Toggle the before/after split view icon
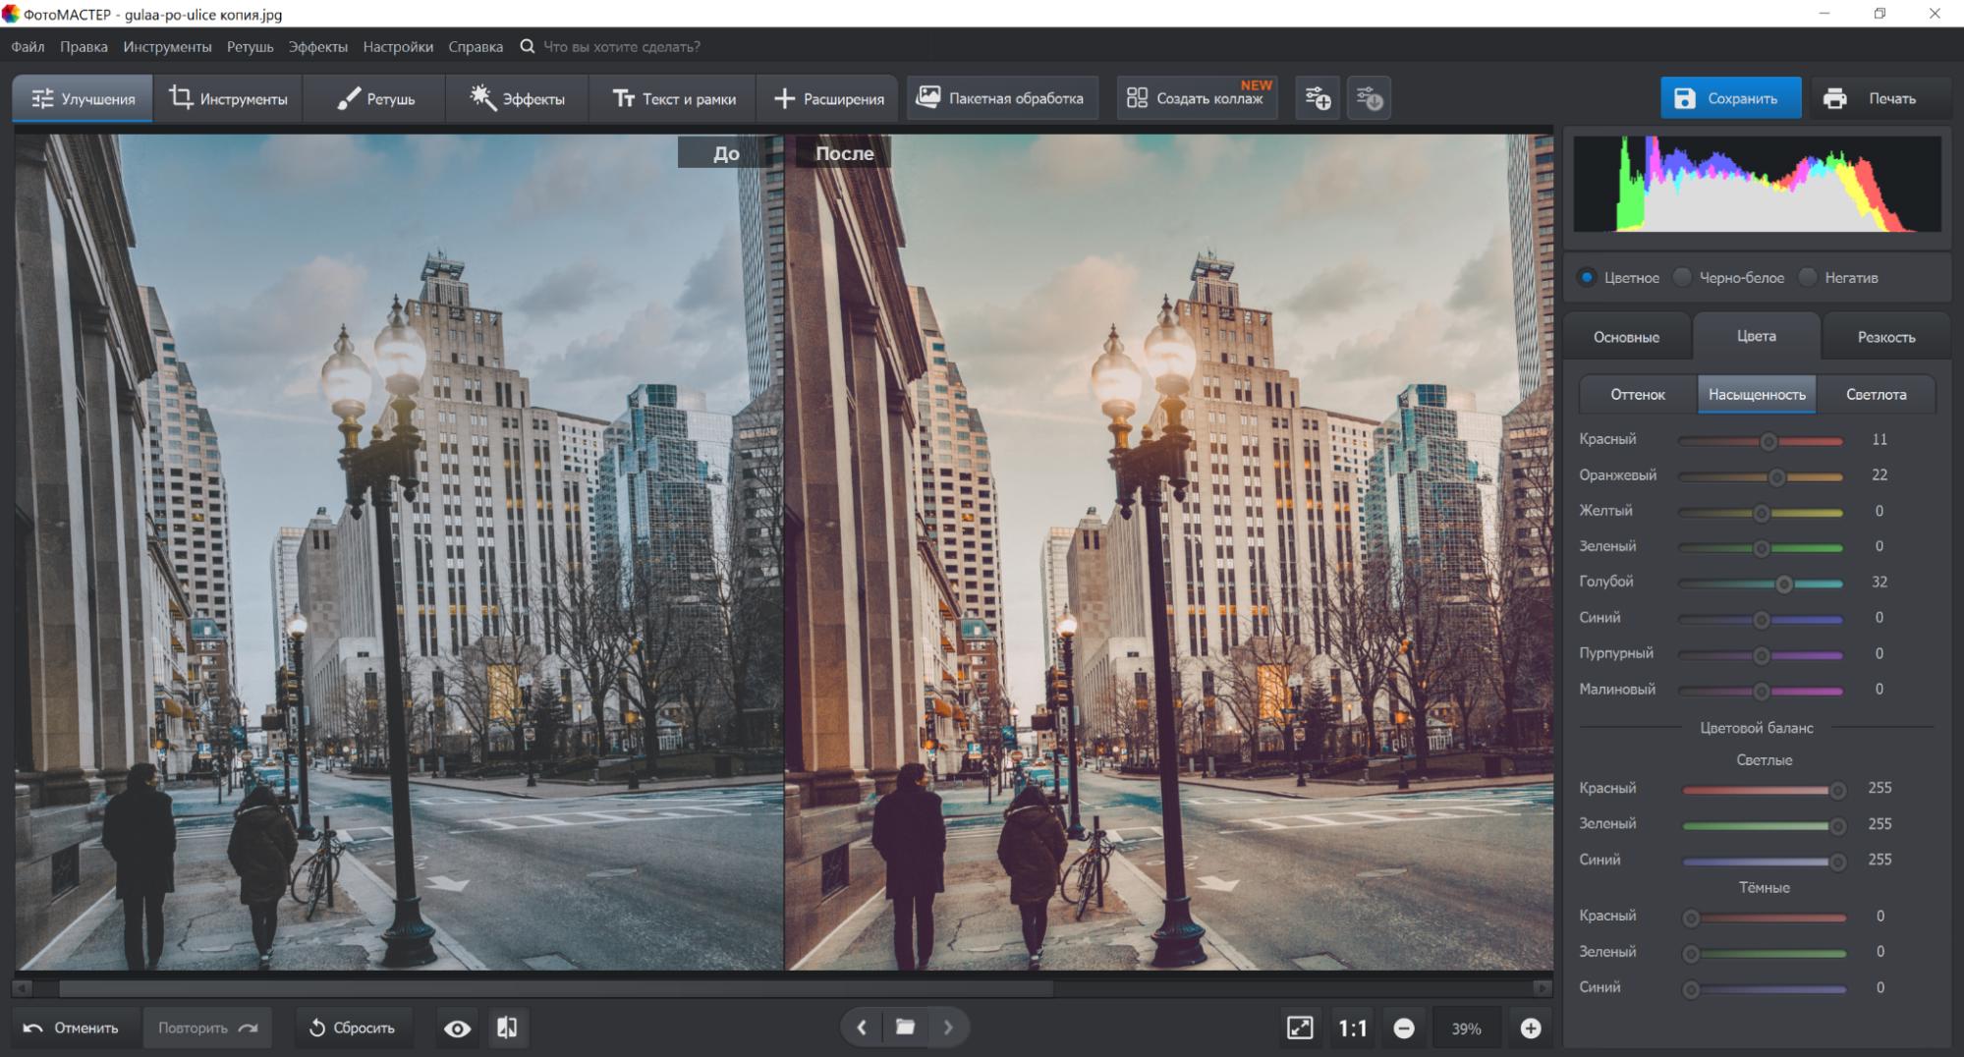The image size is (1964, 1057). [x=507, y=1029]
